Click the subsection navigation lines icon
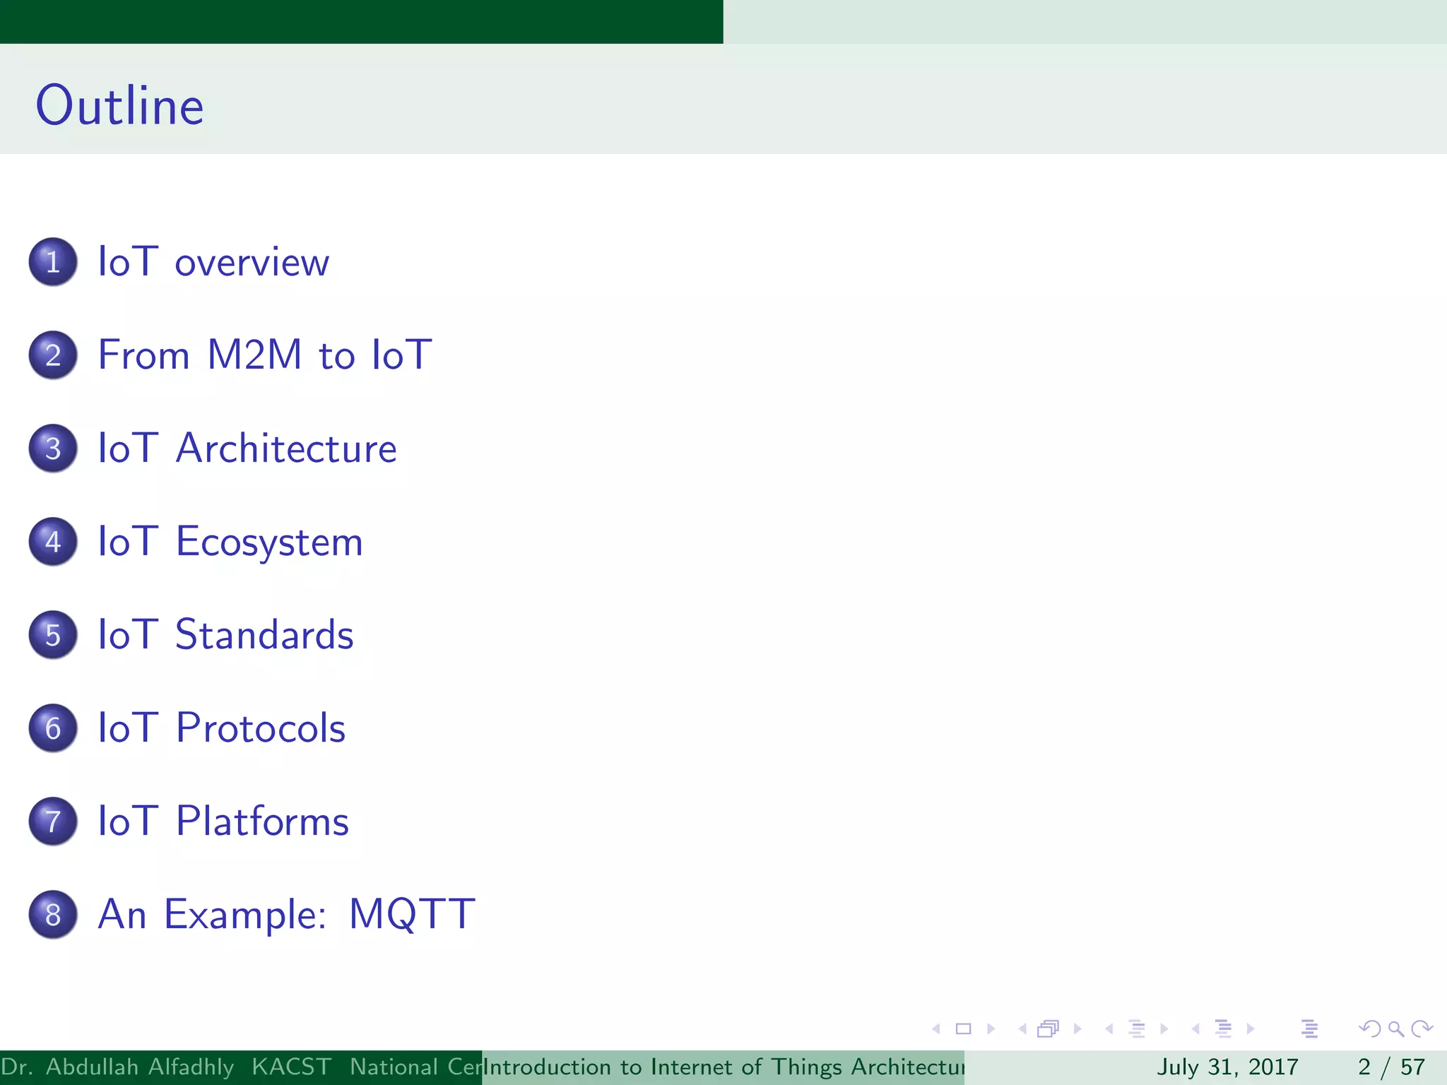Image resolution: width=1447 pixels, height=1085 pixels. 1136,1029
